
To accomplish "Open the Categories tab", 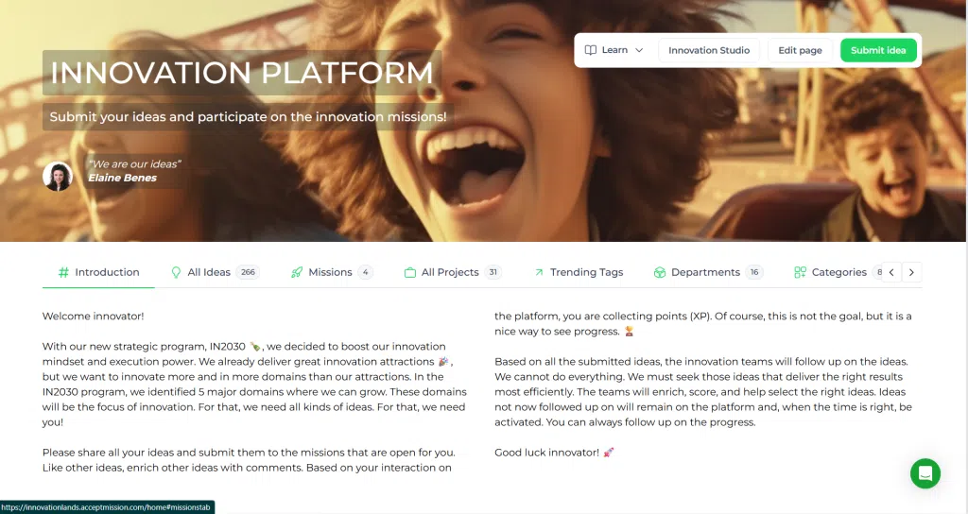I will 839,272.
